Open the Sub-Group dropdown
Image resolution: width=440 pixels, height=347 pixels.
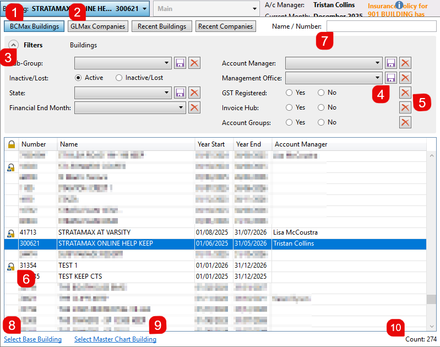click(123, 63)
